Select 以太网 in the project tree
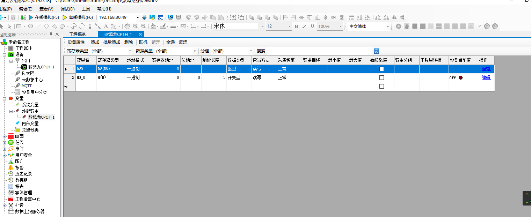 (x=28, y=73)
